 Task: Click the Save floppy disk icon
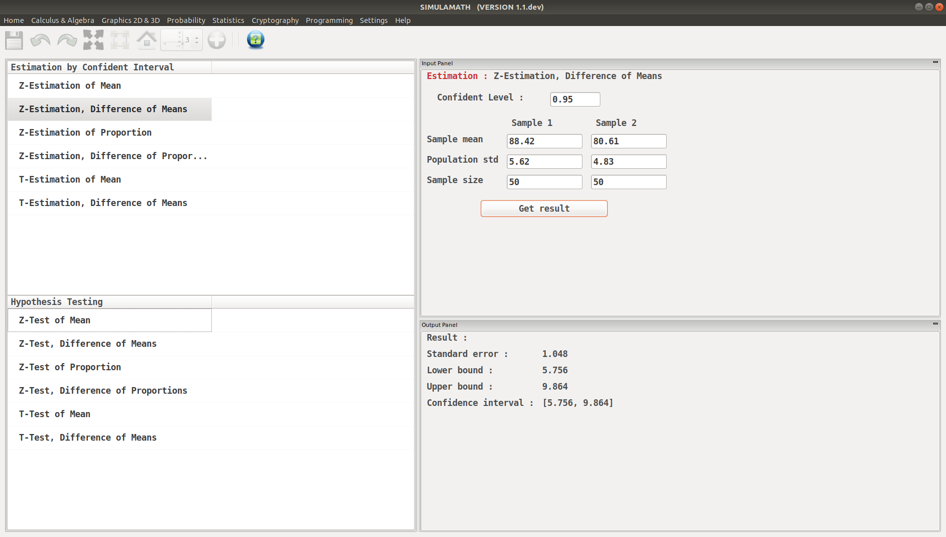click(14, 40)
